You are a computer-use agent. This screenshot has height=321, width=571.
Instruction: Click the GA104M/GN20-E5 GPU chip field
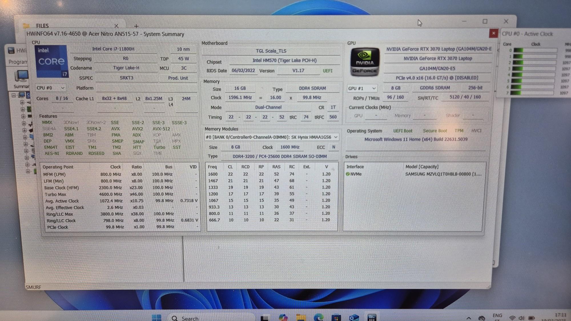pos(437,68)
